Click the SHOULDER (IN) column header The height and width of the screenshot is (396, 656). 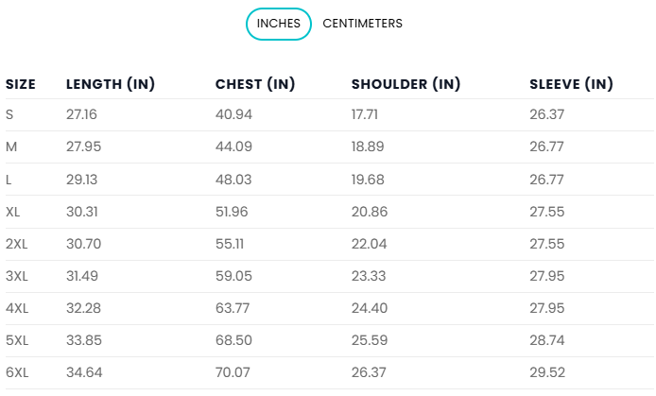point(406,84)
